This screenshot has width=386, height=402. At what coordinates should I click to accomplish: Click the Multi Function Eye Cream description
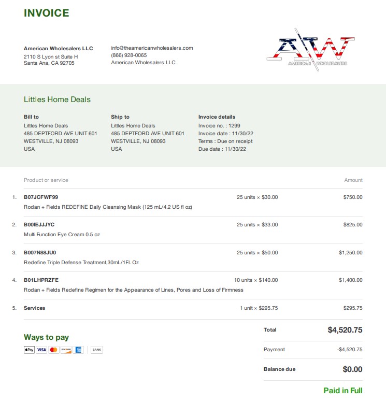pos(62,235)
